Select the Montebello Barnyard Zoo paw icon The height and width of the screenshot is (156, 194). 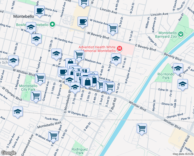(181, 34)
